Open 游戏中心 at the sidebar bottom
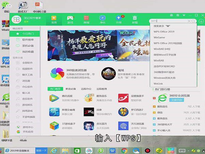 point(25,127)
